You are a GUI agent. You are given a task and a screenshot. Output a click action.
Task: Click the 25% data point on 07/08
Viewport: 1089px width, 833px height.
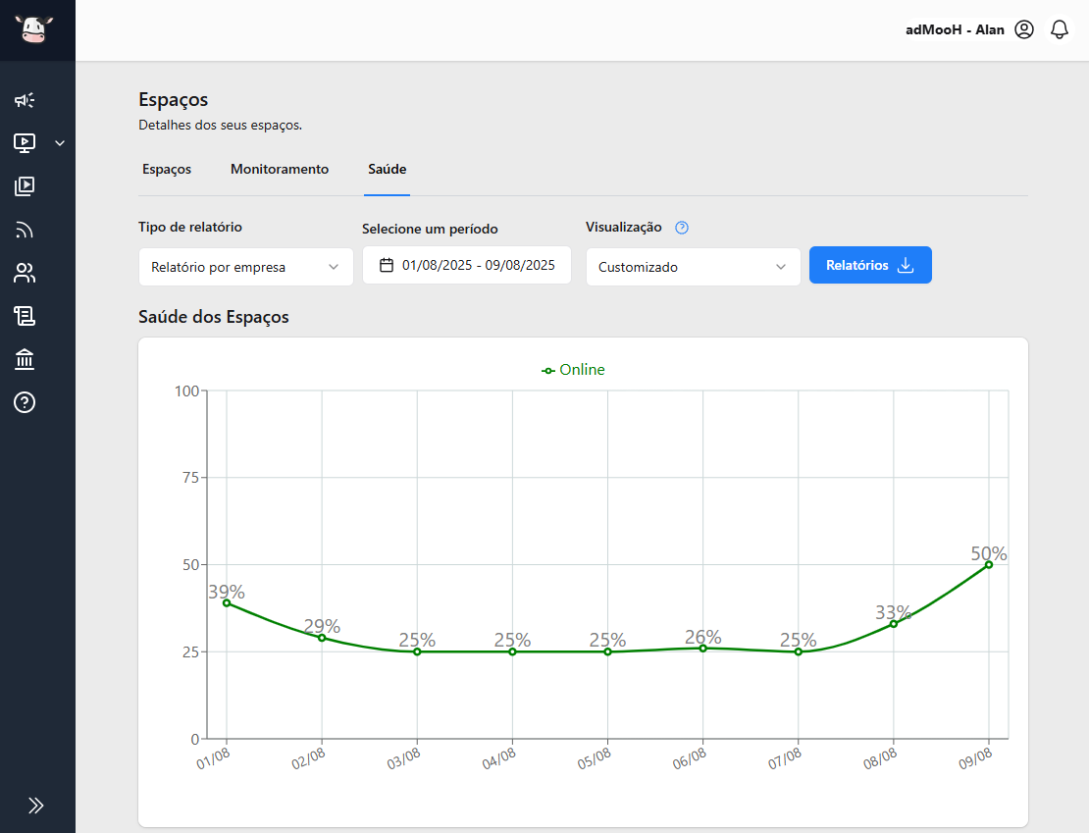[798, 651]
